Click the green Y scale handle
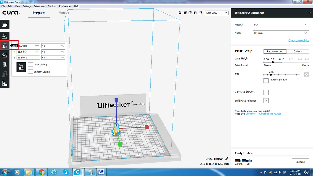 120,145
